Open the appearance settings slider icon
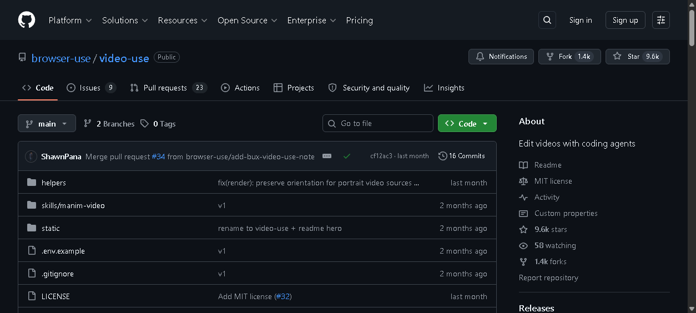 tap(661, 20)
